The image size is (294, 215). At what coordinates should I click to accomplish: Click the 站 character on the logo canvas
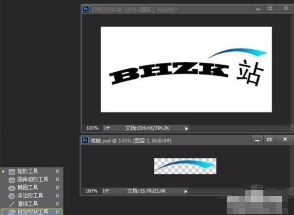[250, 73]
